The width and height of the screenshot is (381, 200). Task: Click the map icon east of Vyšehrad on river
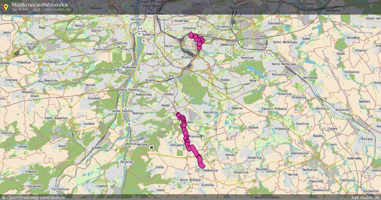(144, 40)
